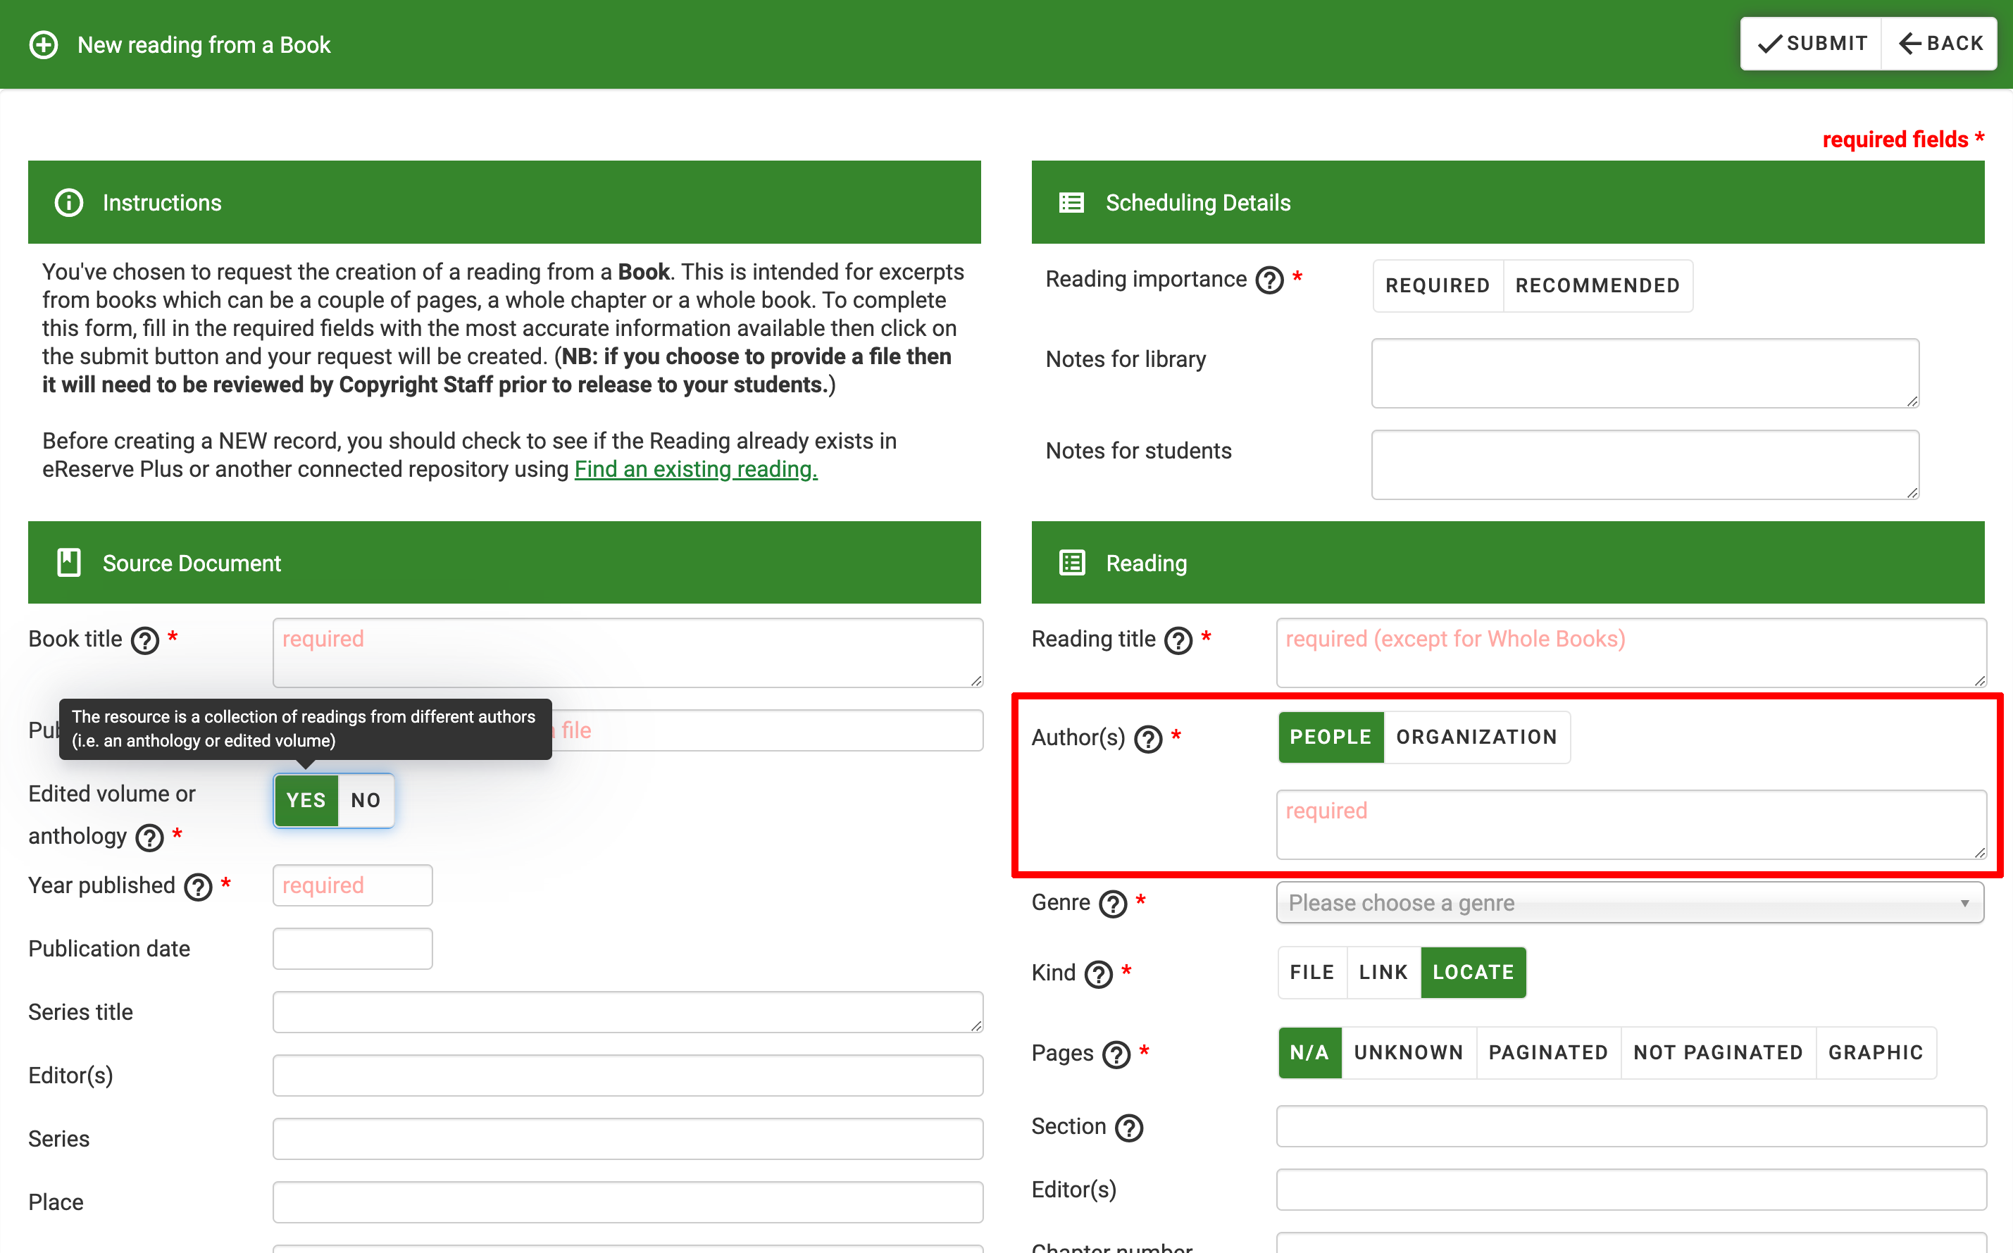Viewport: 2013px width, 1253px height.
Task: Select File as the reading kind
Action: coord(1312,972)
